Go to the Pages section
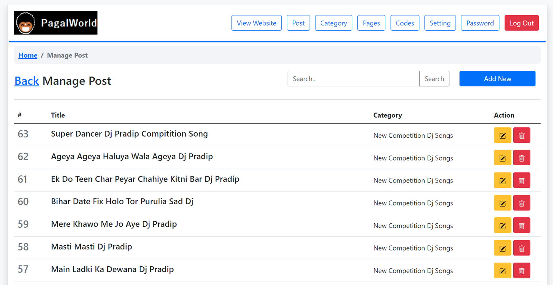This screenshot has width=553, height=285. (x=371, y=23)
